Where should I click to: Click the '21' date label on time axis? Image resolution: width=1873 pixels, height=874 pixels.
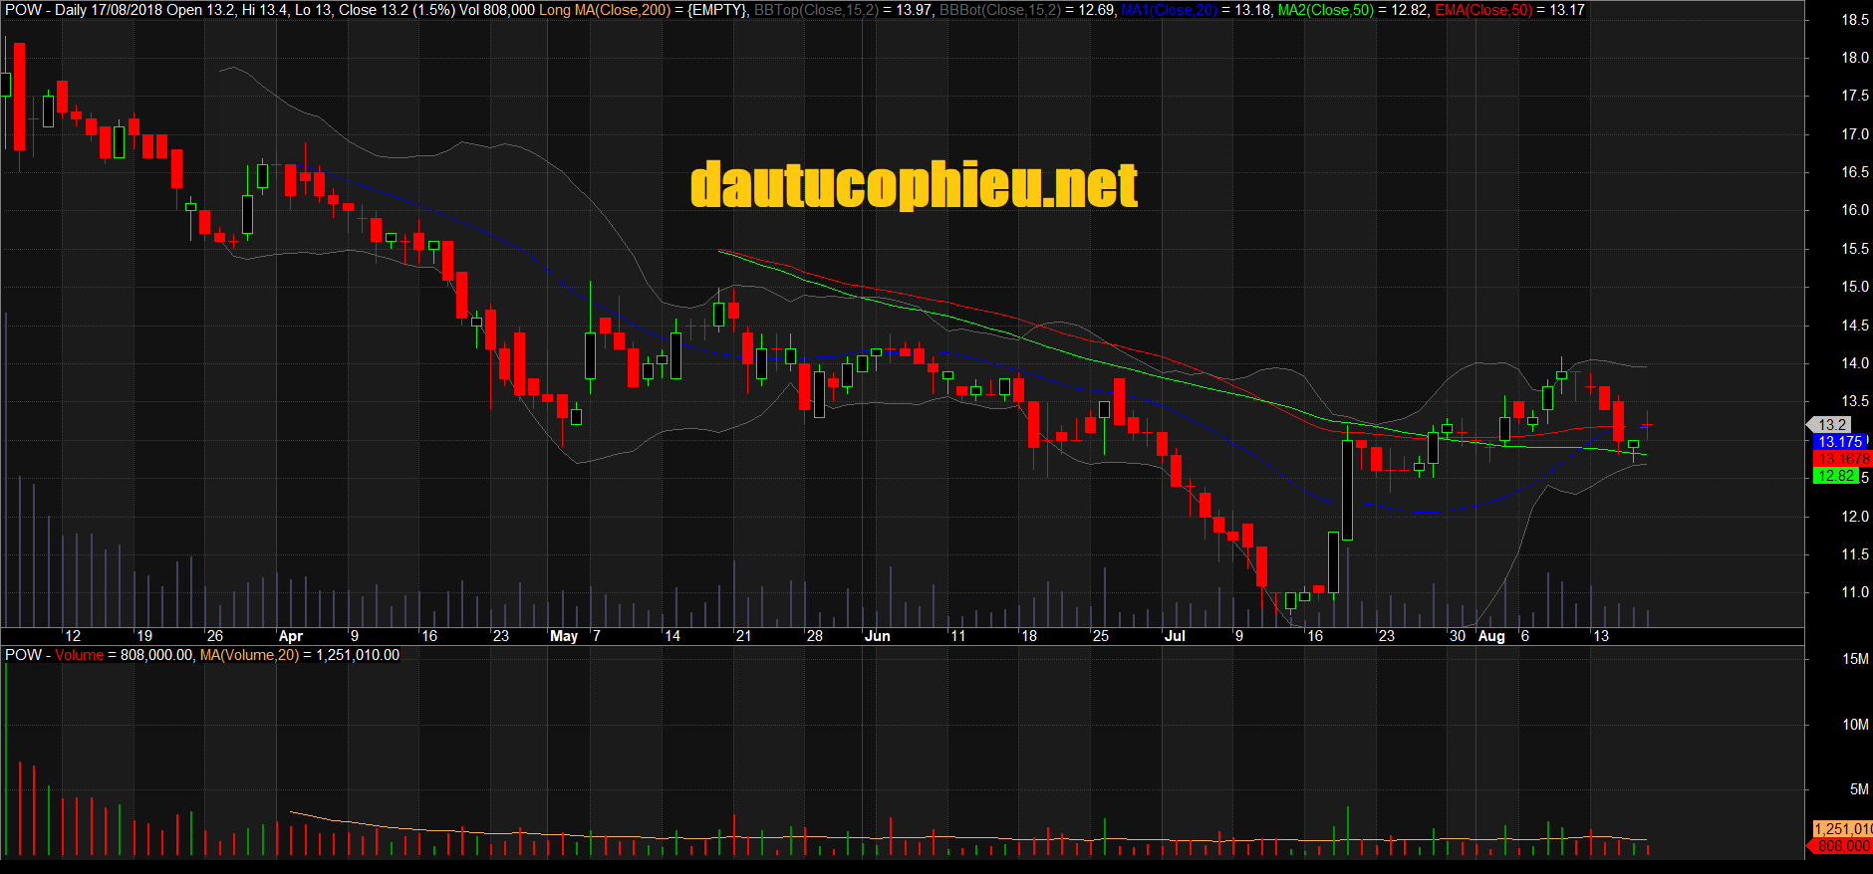743,636
